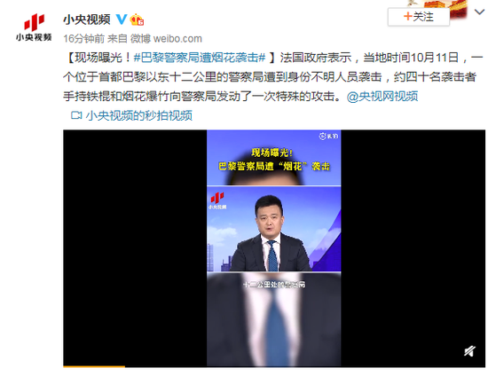Toggle the video mute speaker icon
Image resolution: width=488 pixels, height=376 pixels.
click(x=469, y=351)
